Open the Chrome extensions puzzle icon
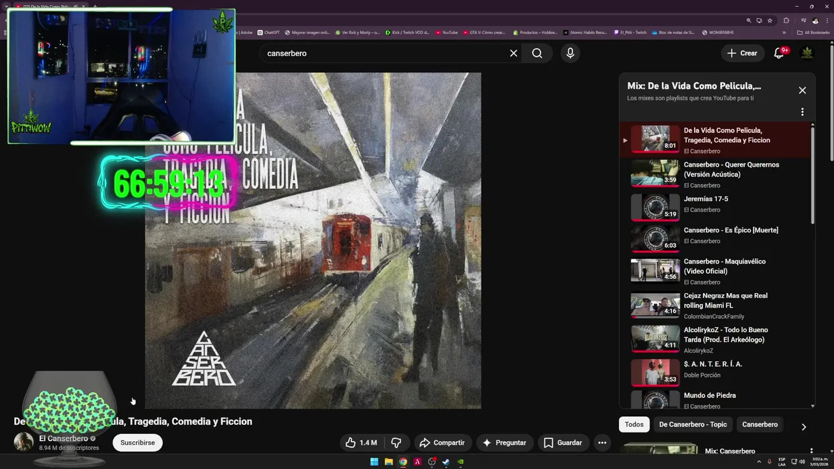 click(786, 21)
